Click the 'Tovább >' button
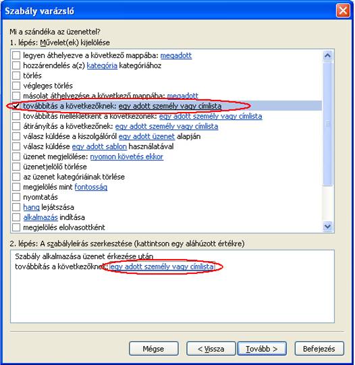The height and width of the screenshot is (365, 355). [x=262, y=349]
